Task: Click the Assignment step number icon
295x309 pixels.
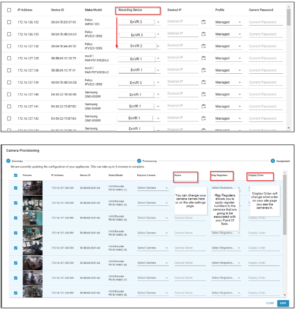Action: (x=272, y=161)
